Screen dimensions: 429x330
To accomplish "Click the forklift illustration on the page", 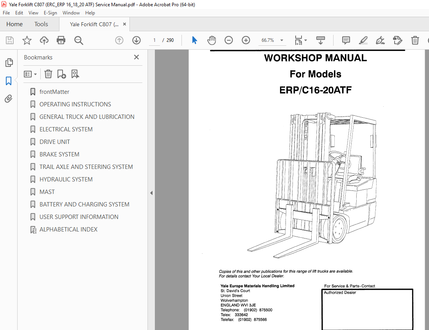I will [312, 185].
